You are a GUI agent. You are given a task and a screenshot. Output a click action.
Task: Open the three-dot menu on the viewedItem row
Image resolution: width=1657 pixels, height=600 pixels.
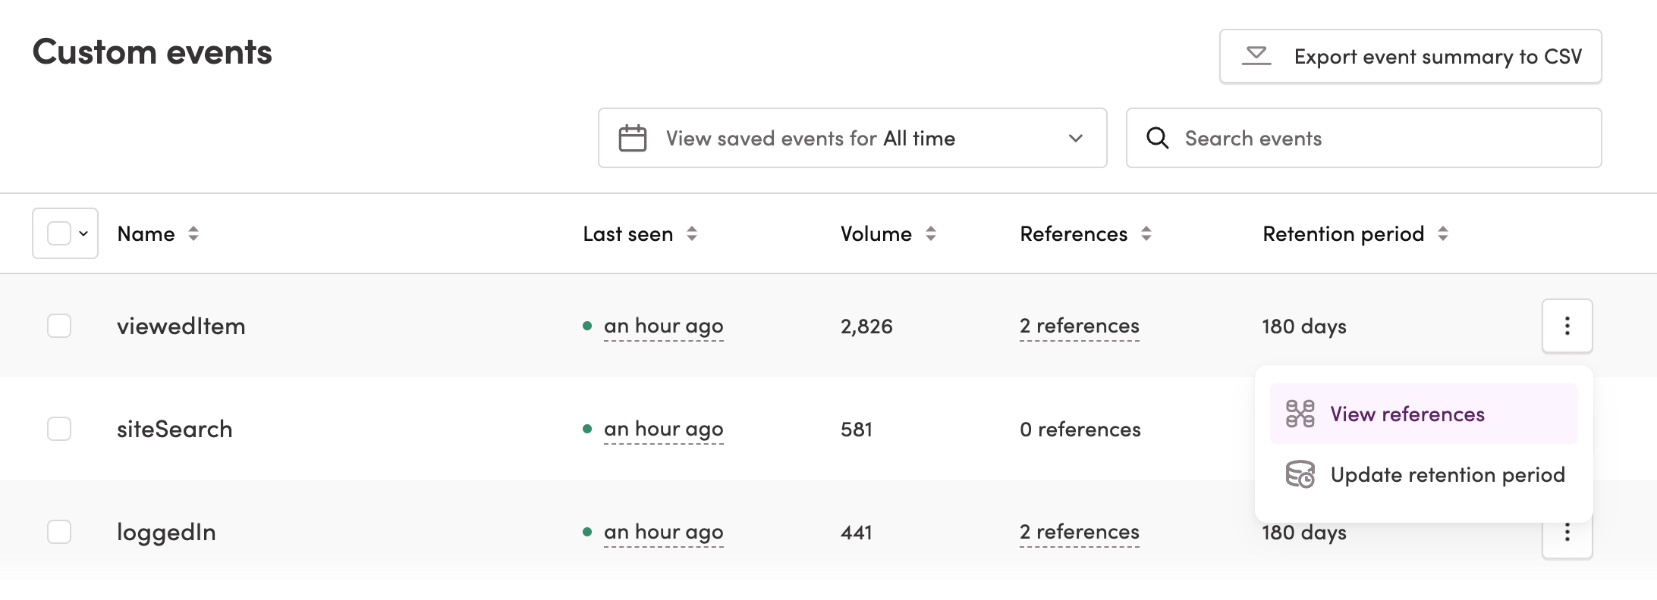[1567, 326]
